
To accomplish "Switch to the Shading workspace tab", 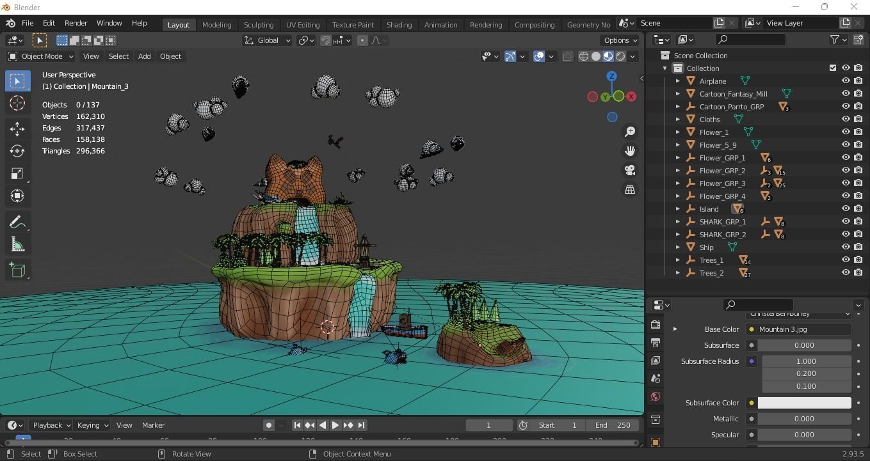I will 399,24.
